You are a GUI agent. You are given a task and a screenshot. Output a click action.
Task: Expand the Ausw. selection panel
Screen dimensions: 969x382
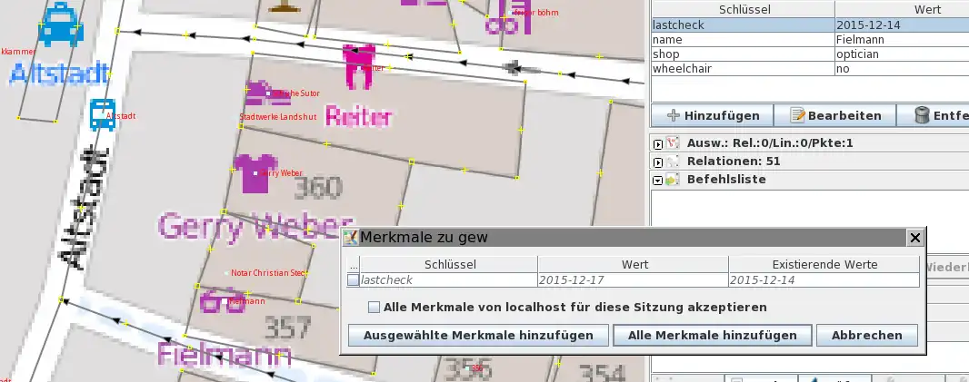click(658, 143)
